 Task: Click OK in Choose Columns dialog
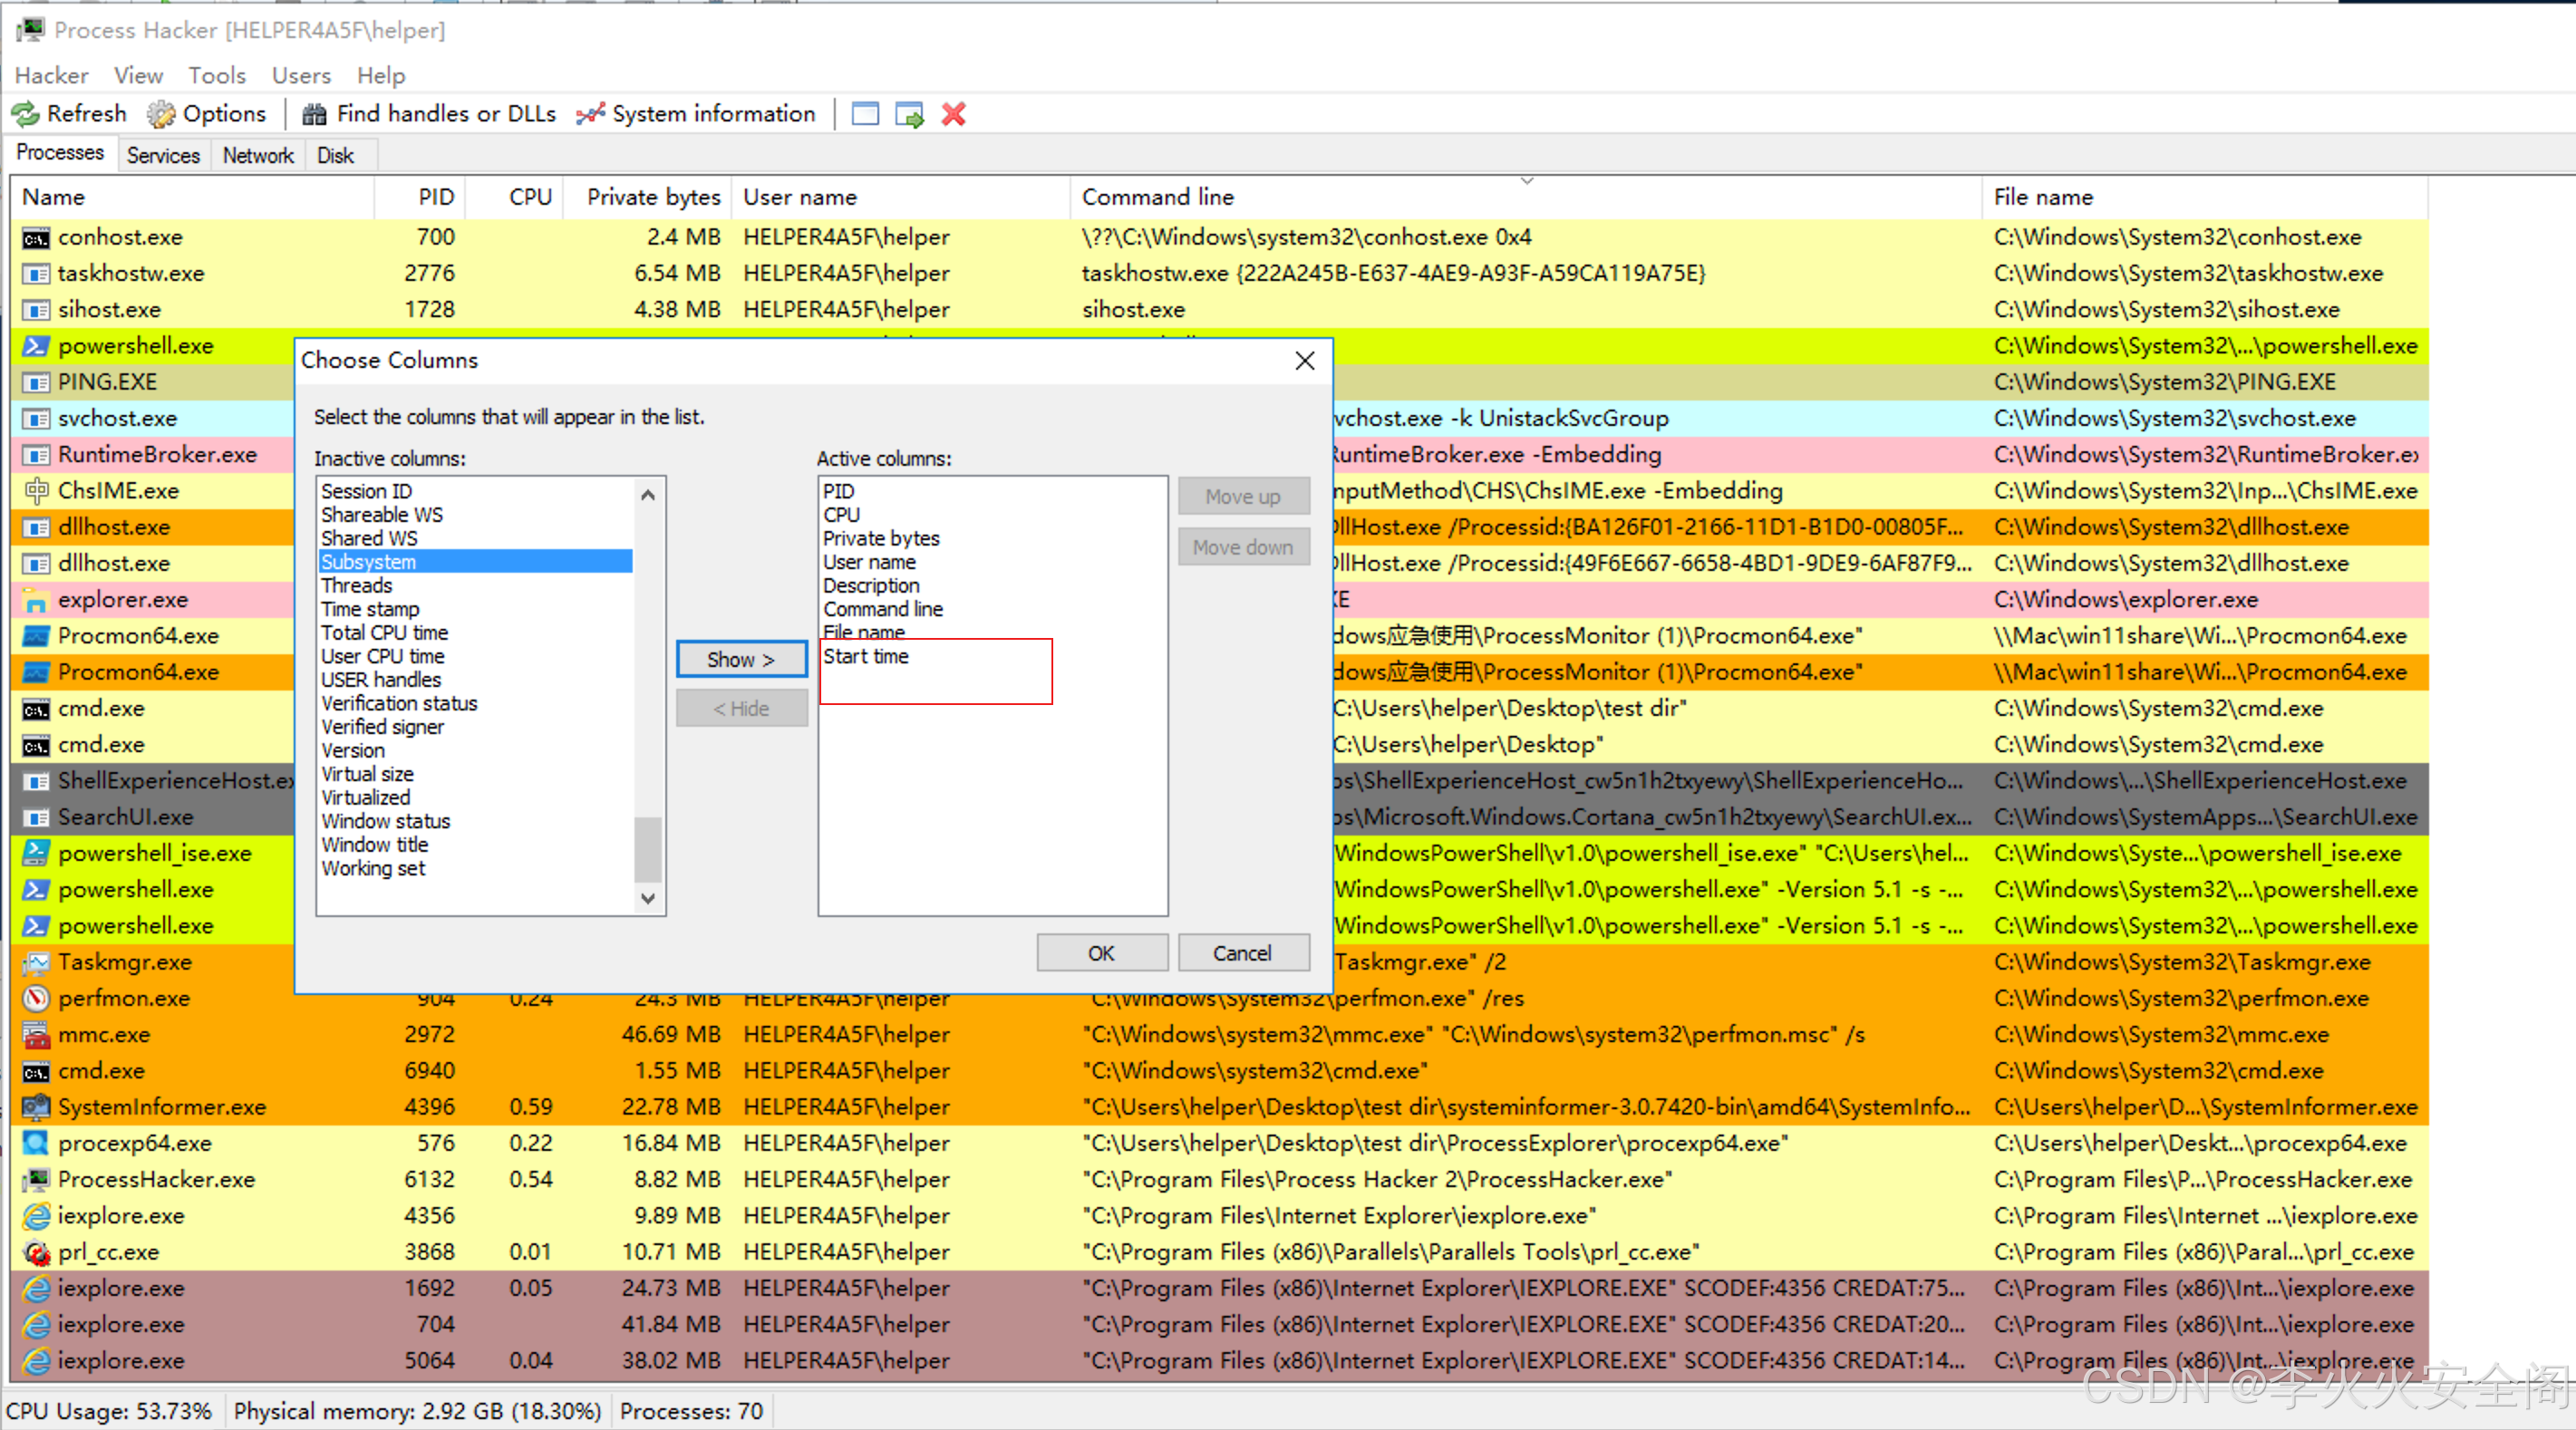(x=1101, y=953)
